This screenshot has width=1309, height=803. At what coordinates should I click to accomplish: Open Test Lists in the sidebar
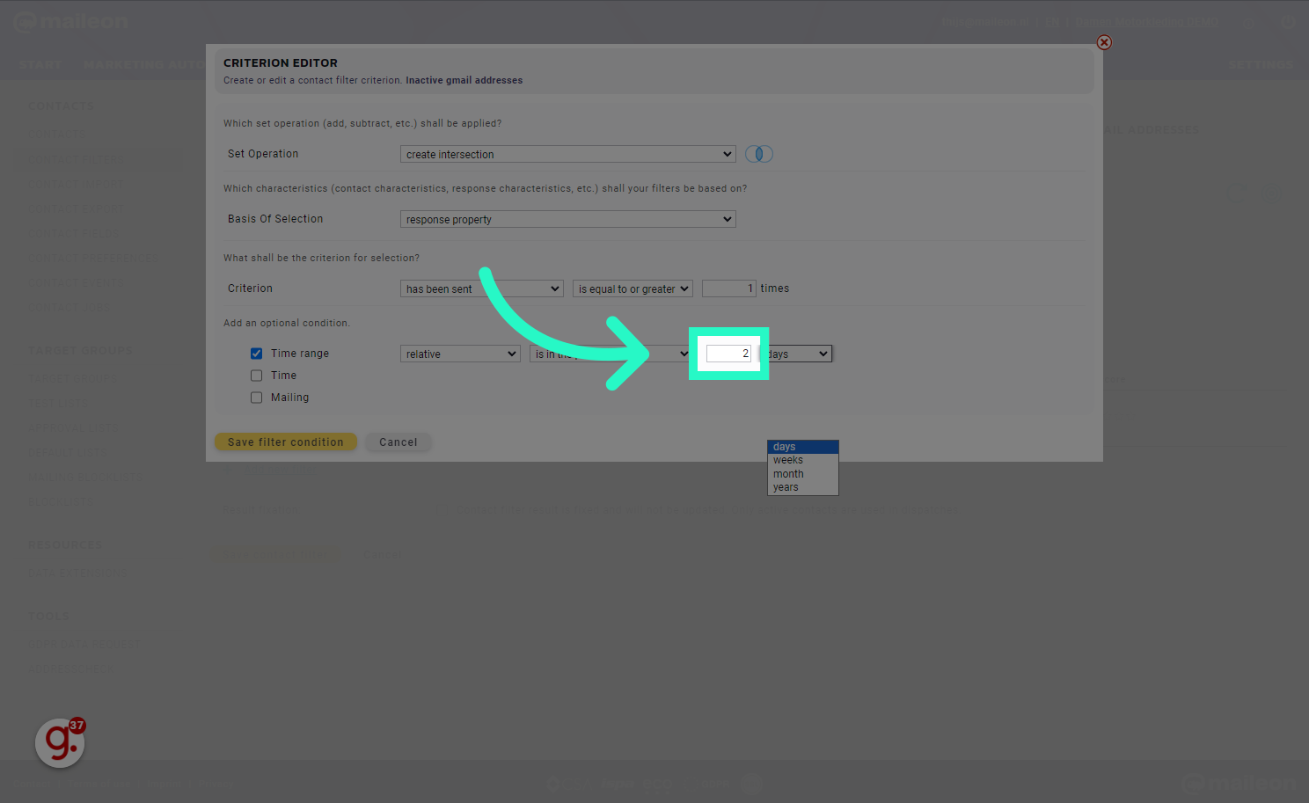58,403
